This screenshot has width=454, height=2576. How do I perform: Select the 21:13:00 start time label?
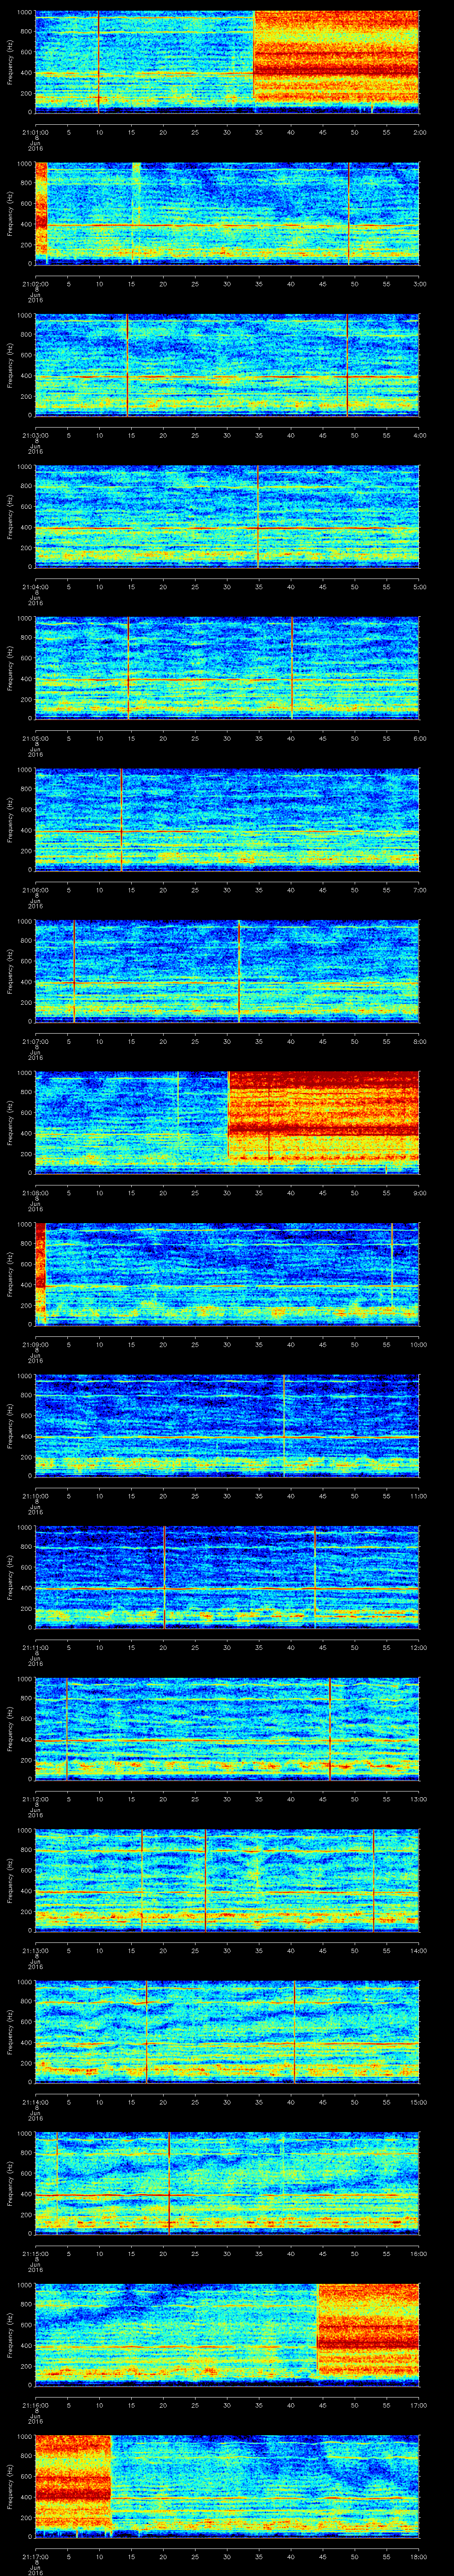35,1950
